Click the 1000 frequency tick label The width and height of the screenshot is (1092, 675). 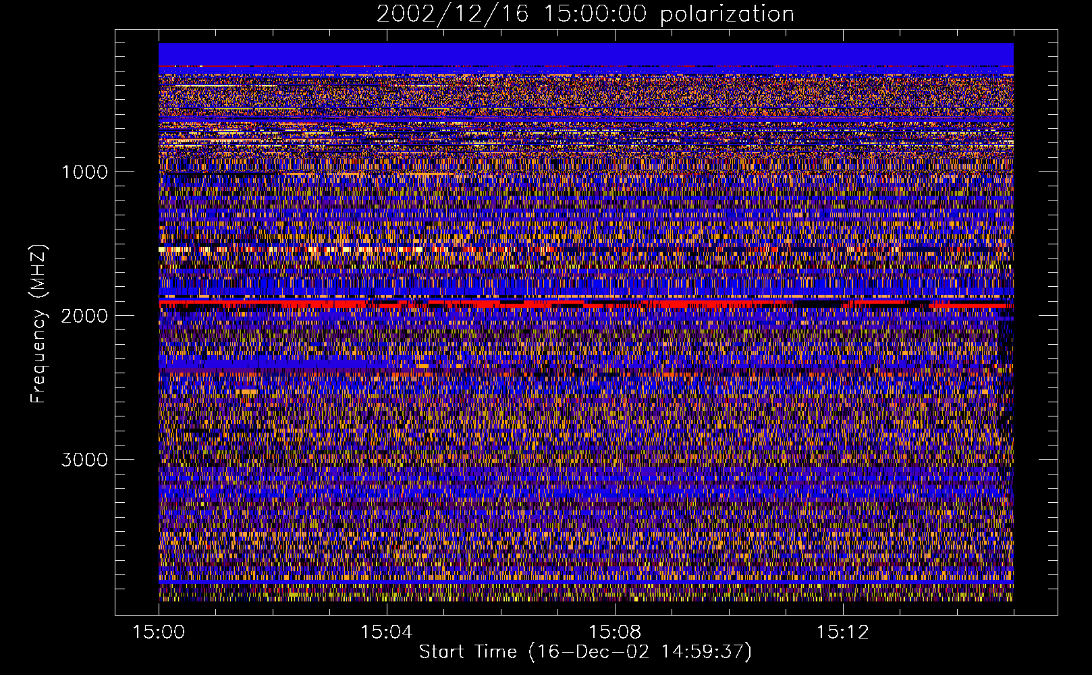point(84,172)
